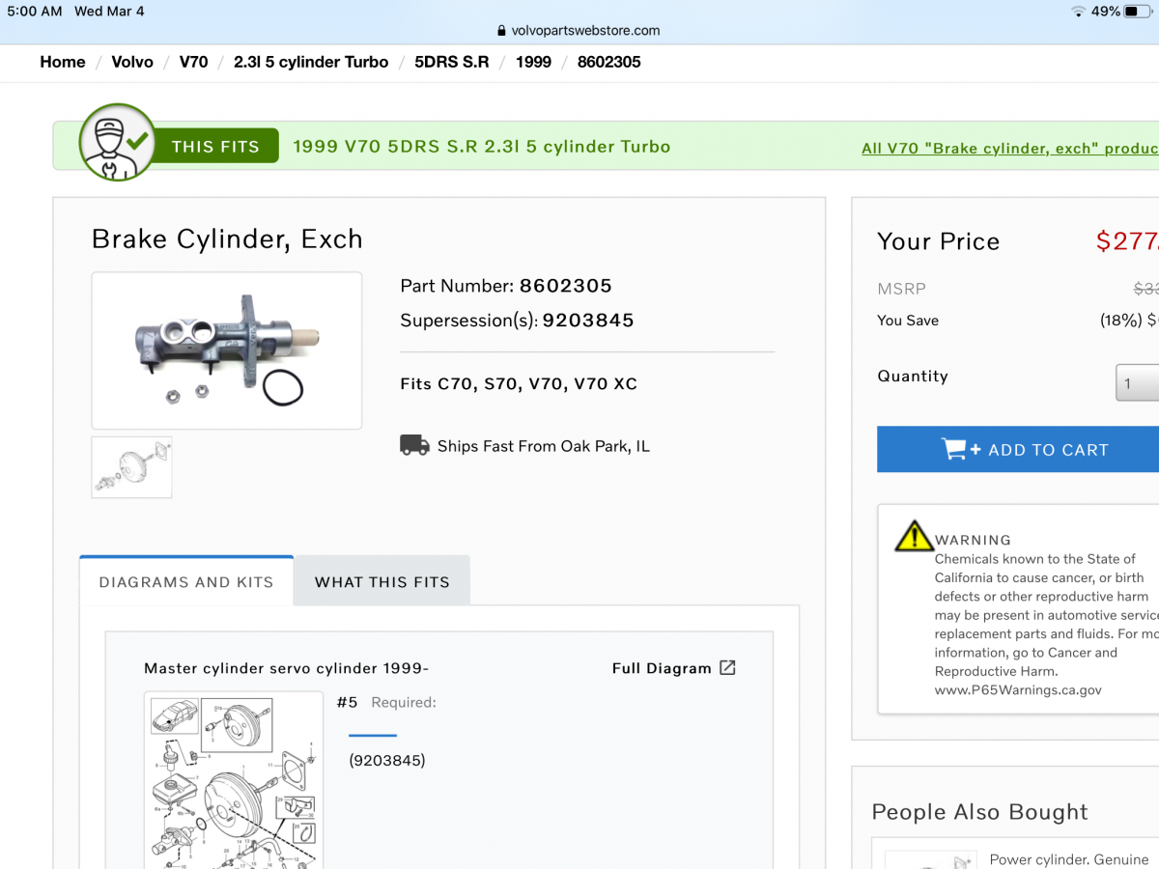Open the main brake cylinder product image

tap(227, 350)
